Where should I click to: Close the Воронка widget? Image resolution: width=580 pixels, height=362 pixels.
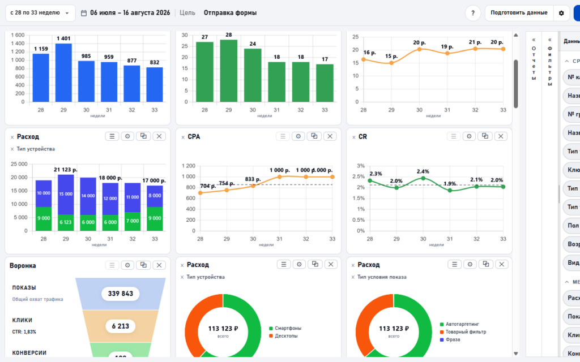coord(159,265)
